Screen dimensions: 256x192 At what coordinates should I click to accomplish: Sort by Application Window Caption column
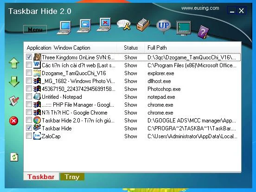point(71,48)
